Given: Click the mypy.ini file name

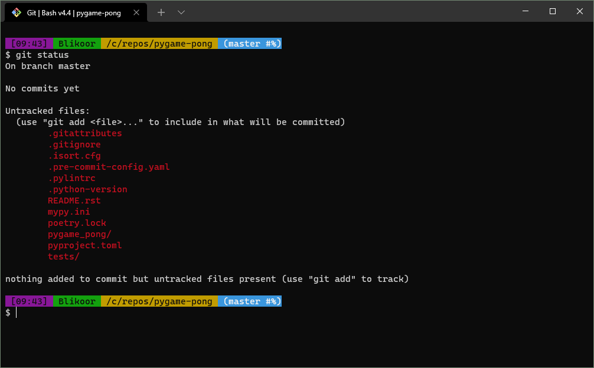Looking at the screenshot, I should (69, 212).
